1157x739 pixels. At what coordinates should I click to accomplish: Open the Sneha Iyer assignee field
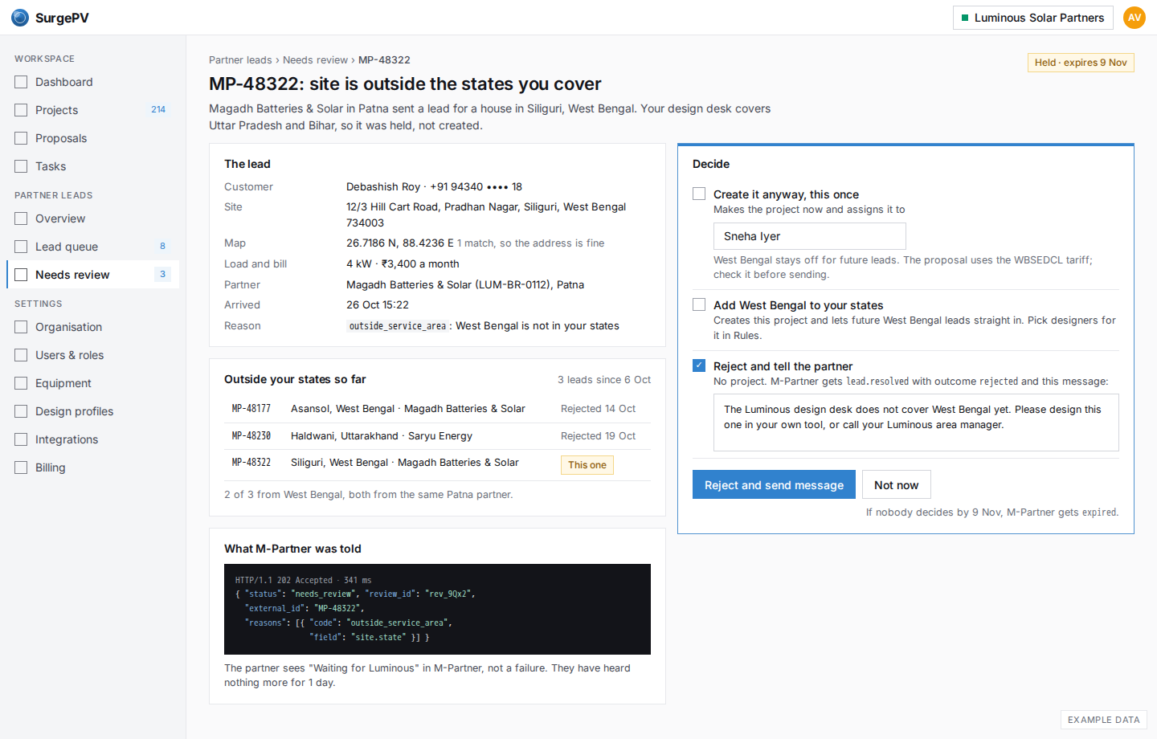(810, 236)
